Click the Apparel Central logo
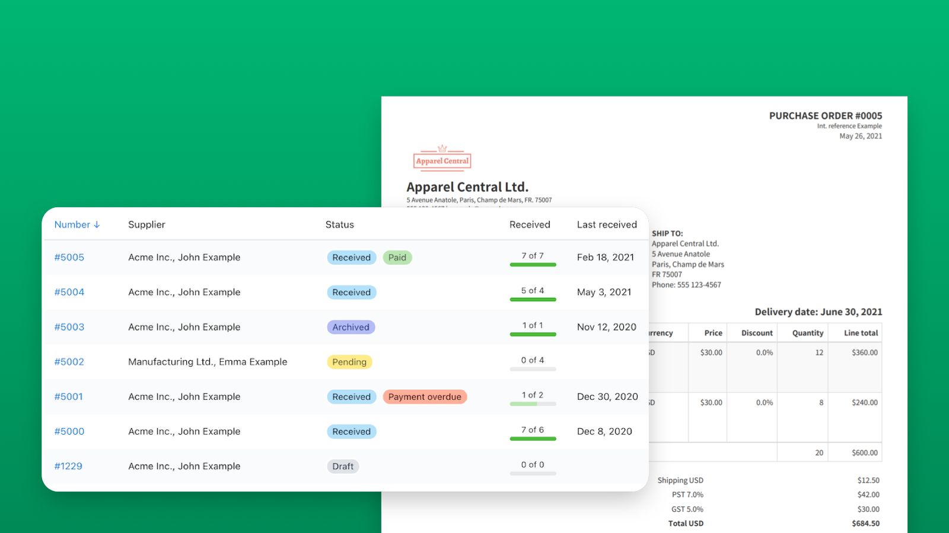Image resolution: width=949 pixels, height=533 pixels. pyautogui.click(x=442, y=159)
